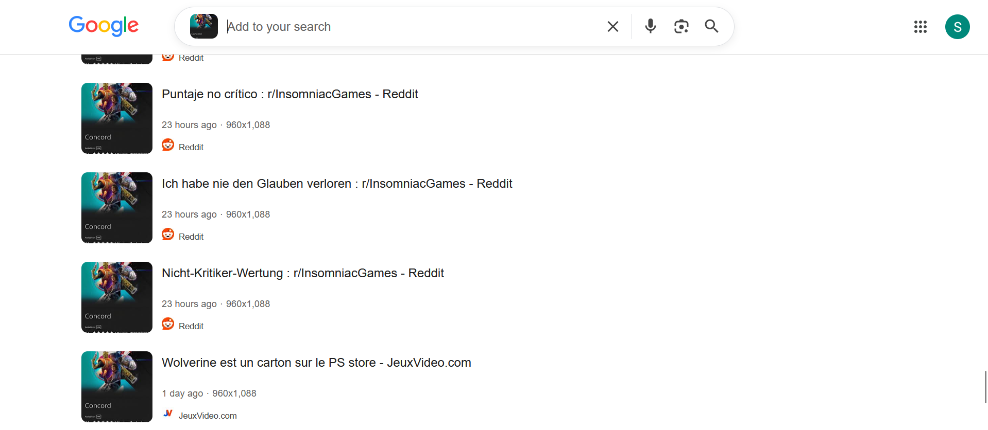The width and height of the screenshot is (988, 430).
Task: Open "Ich habe nie den Glauben verloren" result
Action: coord(337,184)
